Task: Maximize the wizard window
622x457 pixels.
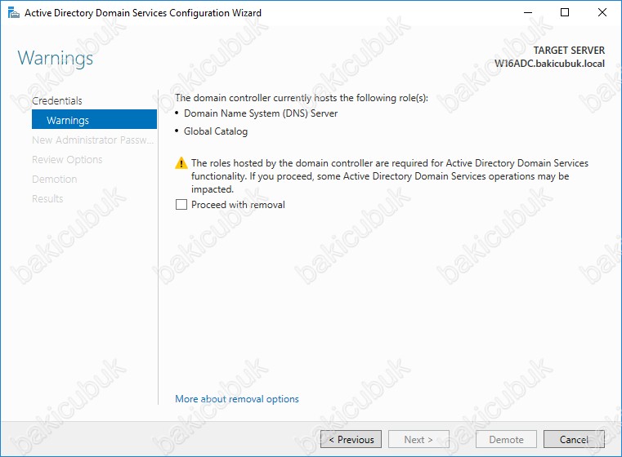Action: coord(565,13)
